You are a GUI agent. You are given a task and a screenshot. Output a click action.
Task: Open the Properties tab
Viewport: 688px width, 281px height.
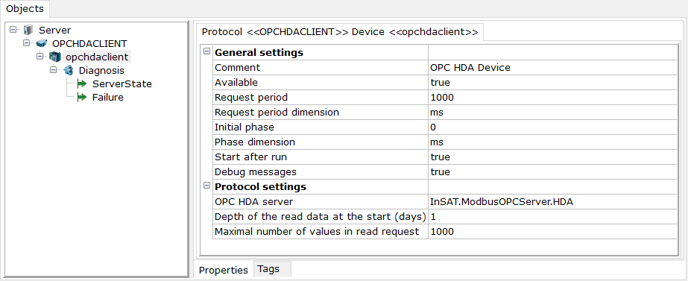click(x=224, y=270)
